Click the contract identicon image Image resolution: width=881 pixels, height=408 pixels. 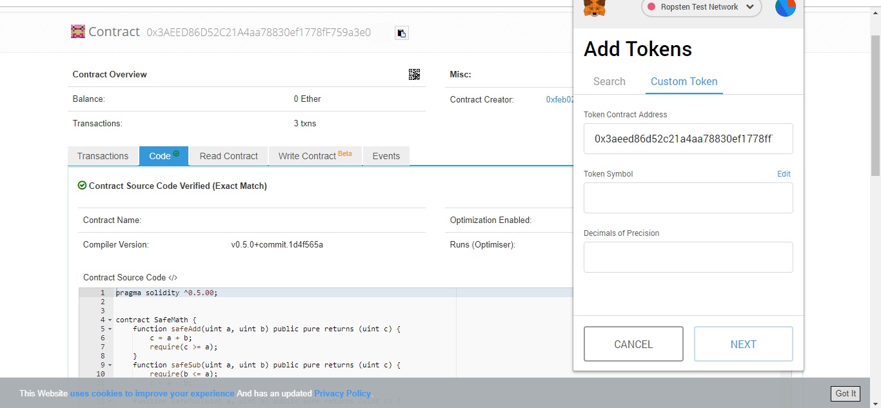coord(78,32)
